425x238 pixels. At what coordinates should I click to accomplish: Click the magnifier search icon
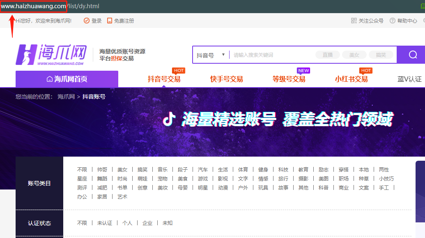413,54
